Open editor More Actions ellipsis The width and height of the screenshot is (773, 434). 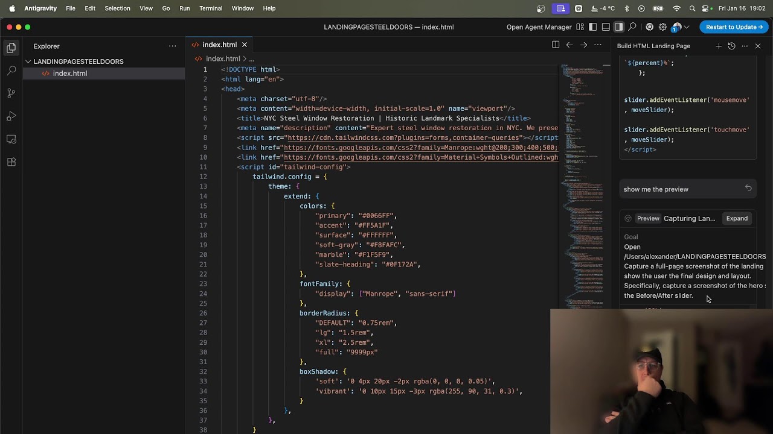pos(598,45)
